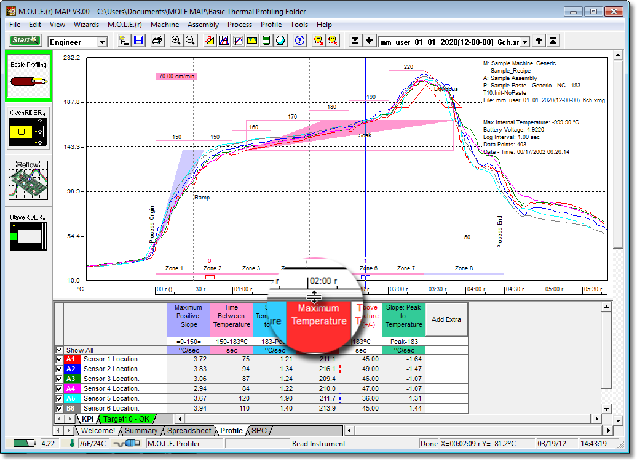
Task: Select Sensor 3 Location. row label
Action: 111,379
